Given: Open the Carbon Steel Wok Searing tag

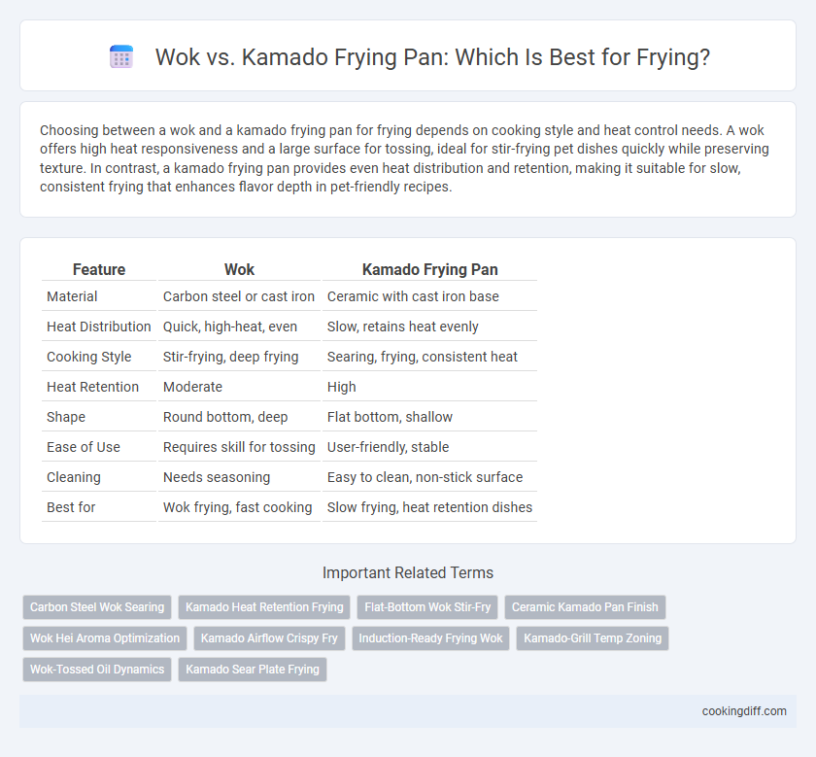Looking at the screenshot, I should [97, 607].
